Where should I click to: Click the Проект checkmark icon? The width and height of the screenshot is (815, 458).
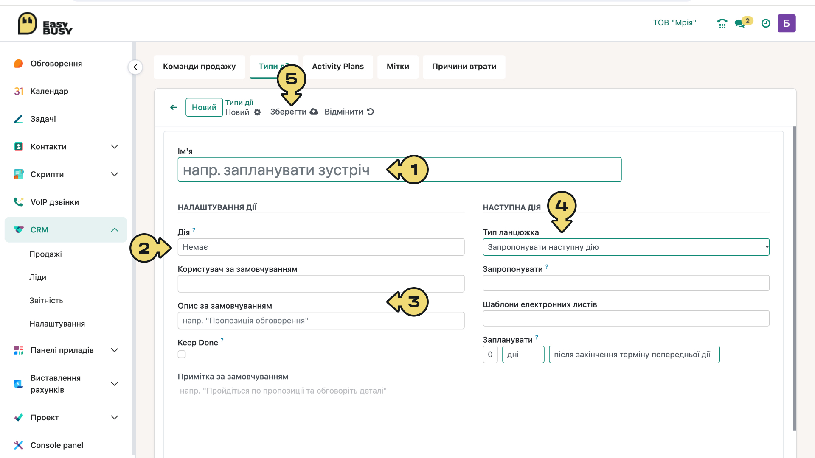click(x=19, y=418)
